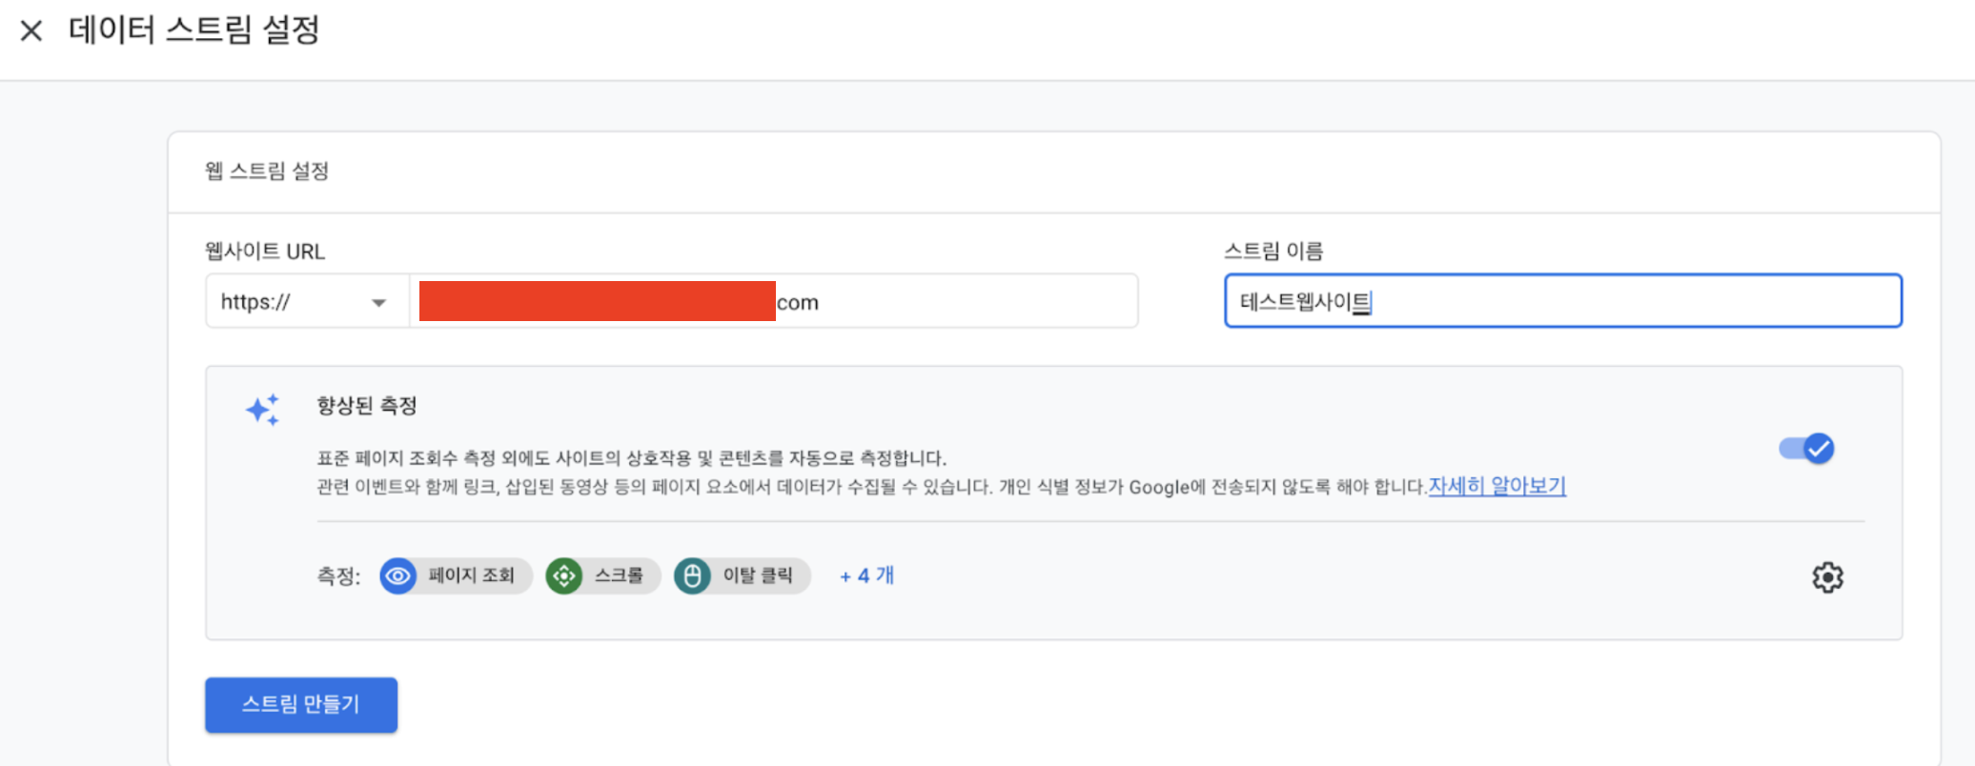
Task: Click the page view eye icon
Action: [x=398, y=575]
